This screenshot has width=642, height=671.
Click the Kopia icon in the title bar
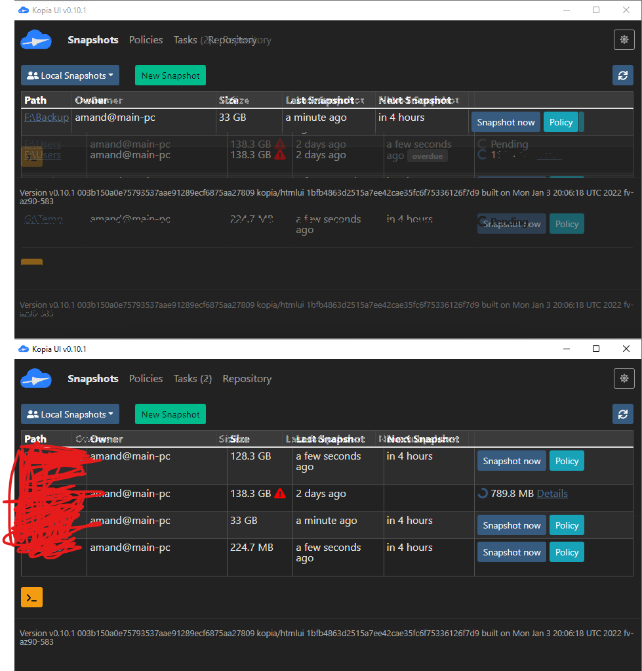(x=23, y=349)
